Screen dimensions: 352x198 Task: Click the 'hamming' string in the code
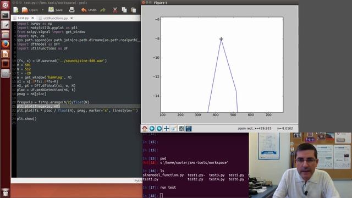point(55,78)
